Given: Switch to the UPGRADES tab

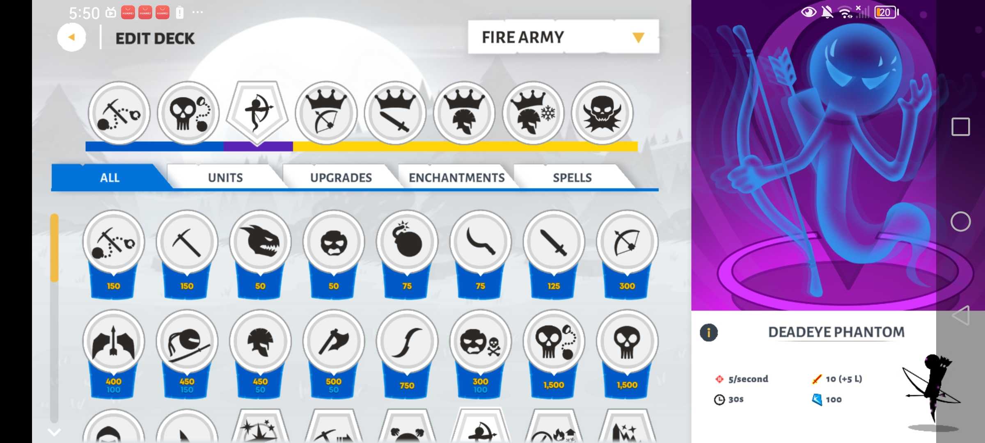Looking at the screenshot, I should pos(341,177).
